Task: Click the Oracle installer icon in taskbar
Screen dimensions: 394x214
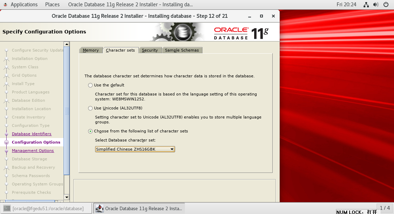Action: (x=100, y=208)
